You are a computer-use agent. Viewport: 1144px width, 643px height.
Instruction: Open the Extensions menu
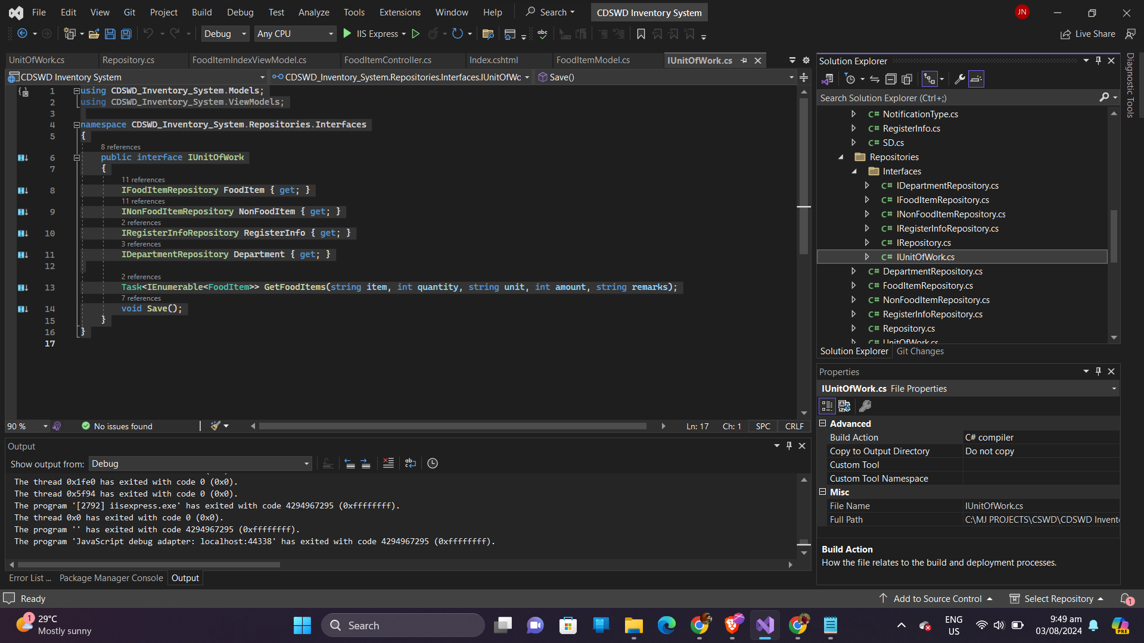tap(400, 12)
